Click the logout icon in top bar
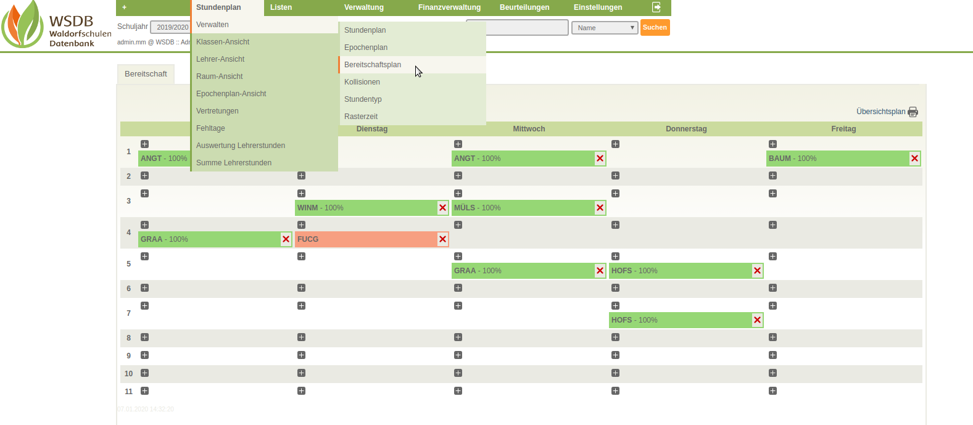Screen dimensions: 973x425 (x=656, y=7)
